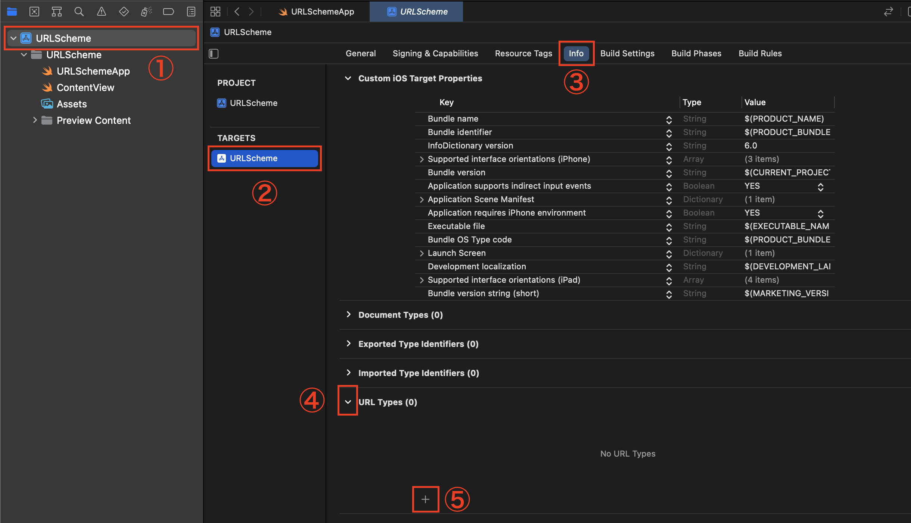Collapse Custom iOS Target Properties section
911x523 pixels.
pos(348,78)
